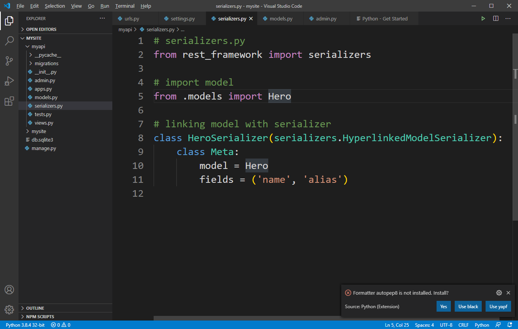Expand the NPM Scripts section
The image size is (518, 329).
tap(66, 317)
